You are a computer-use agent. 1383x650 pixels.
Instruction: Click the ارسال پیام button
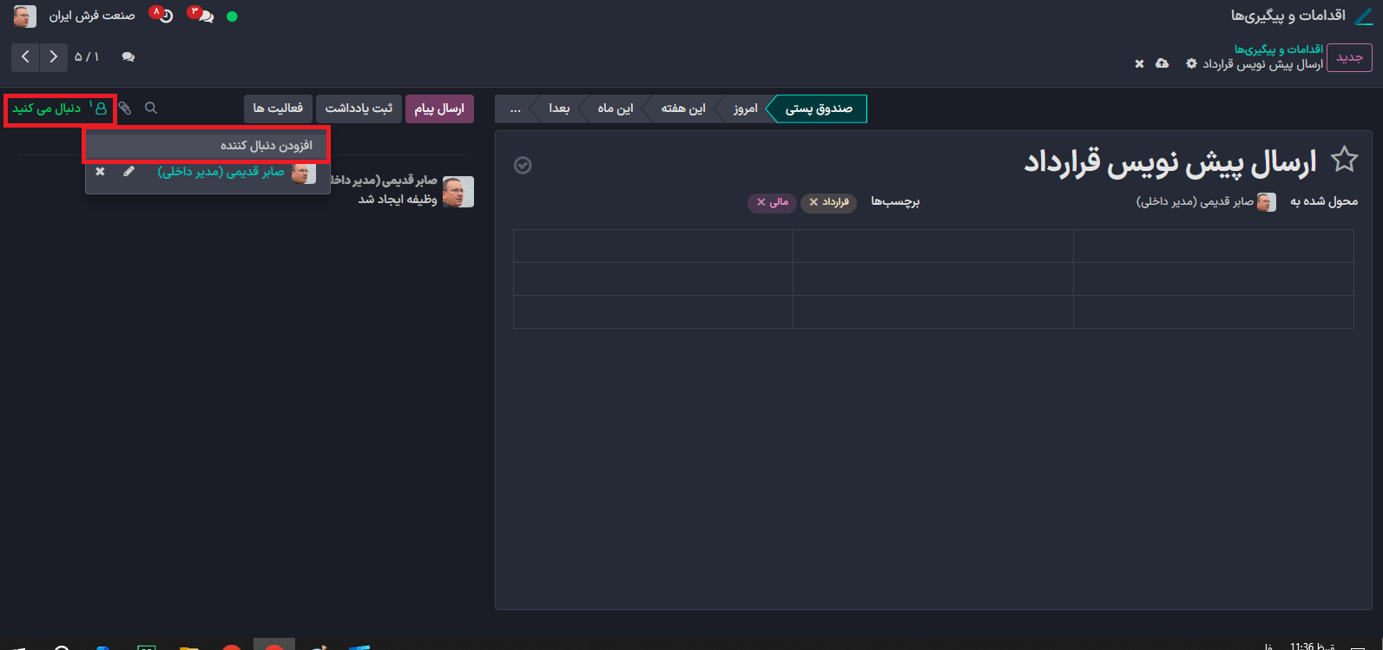439,108
